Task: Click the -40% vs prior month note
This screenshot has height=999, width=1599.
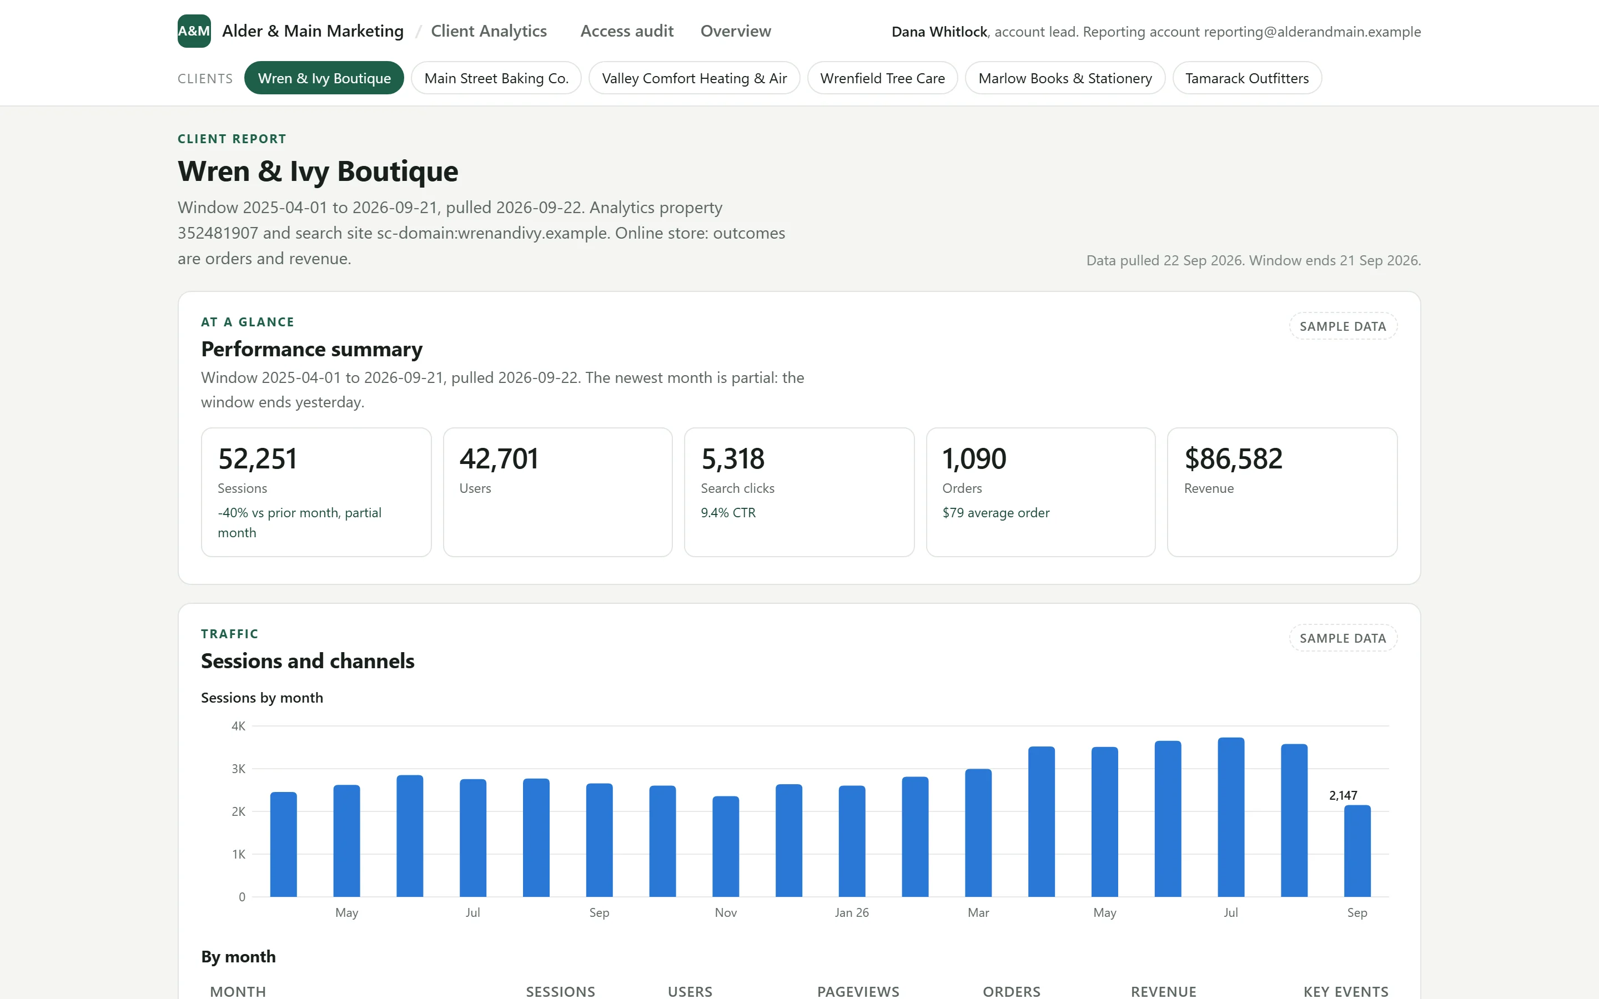Action: 299,522
